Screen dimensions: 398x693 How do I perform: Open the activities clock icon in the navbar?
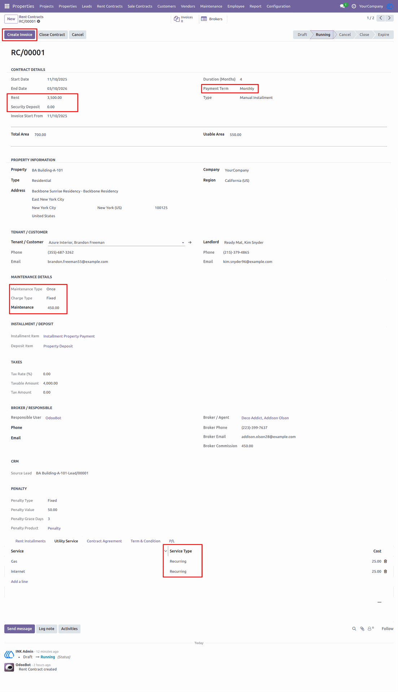(354, 6)
